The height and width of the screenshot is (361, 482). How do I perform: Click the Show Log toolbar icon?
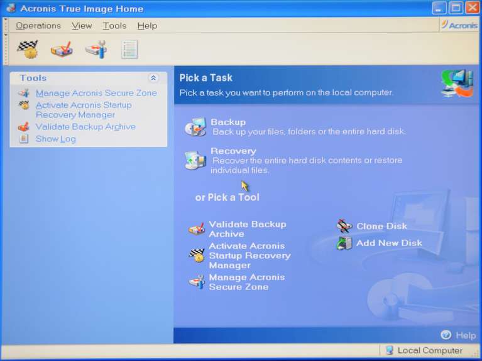coord(129,49)
